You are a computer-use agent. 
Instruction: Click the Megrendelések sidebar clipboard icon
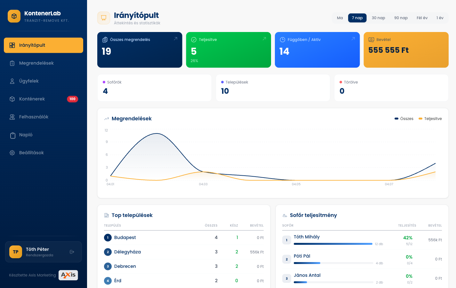pos(12,63)
